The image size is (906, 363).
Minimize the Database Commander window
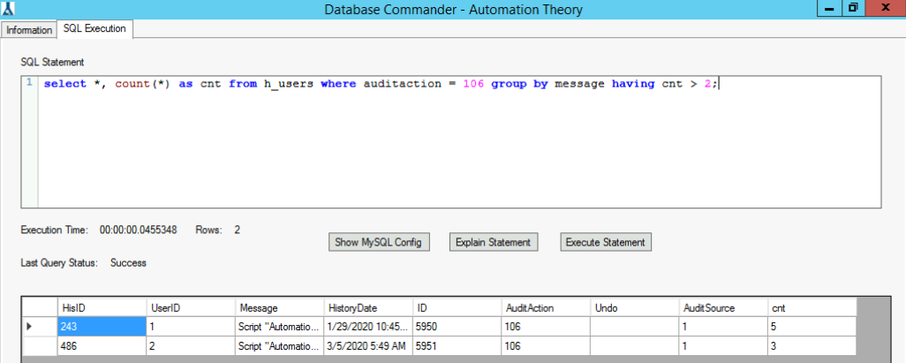tap(829, 8)
